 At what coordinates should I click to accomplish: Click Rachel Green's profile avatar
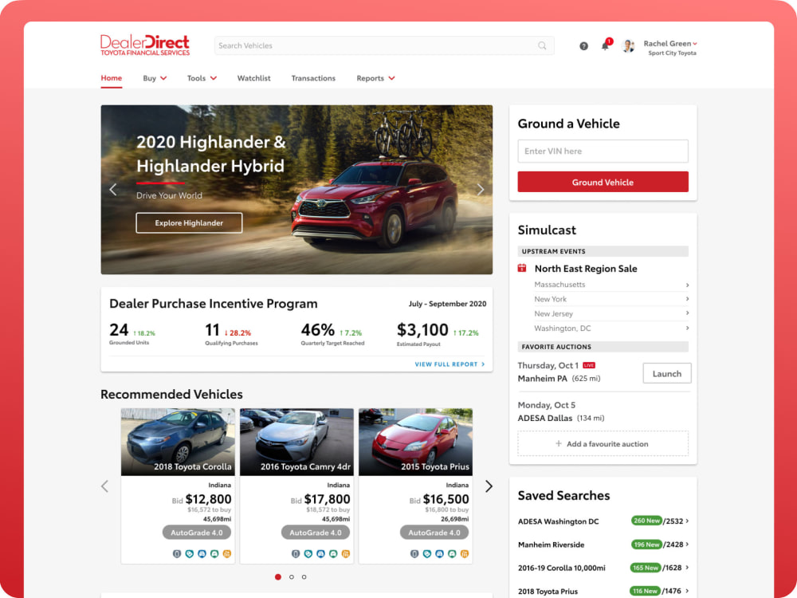click(628, 46)
